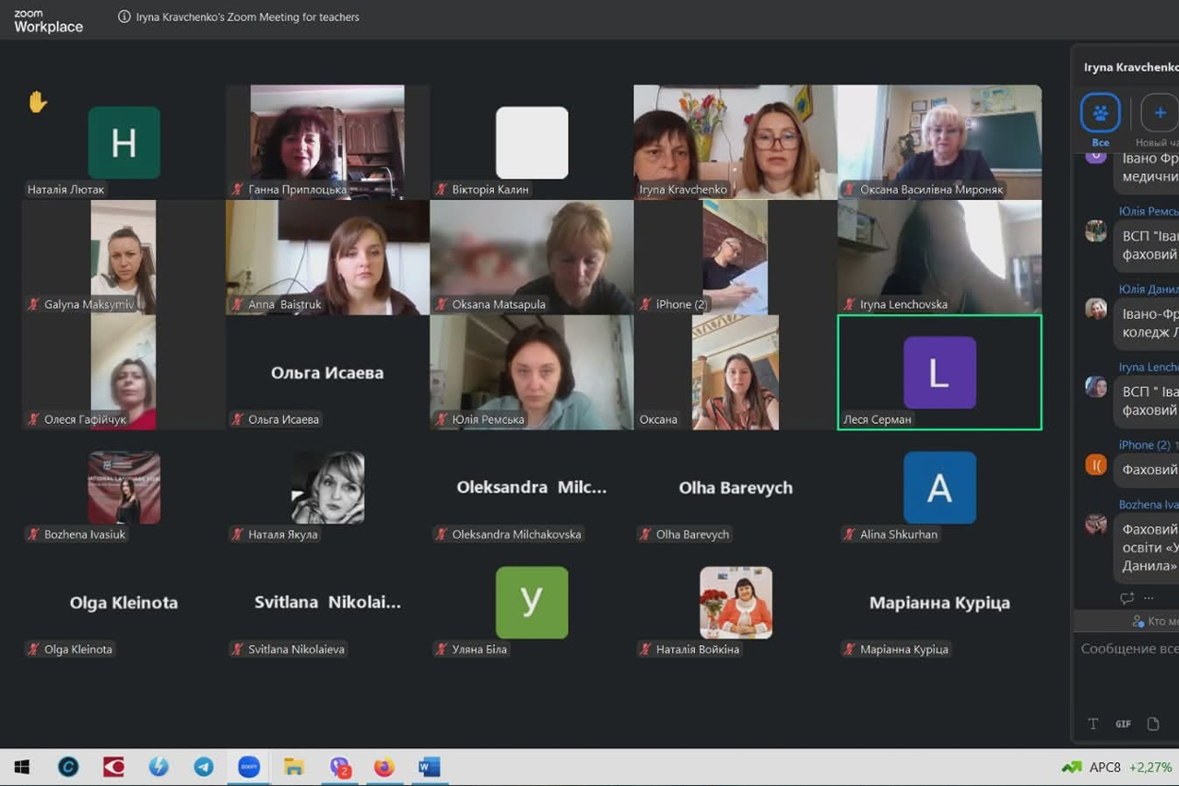The height and width of the screenshot is (786, 1179).
Task: Click the muted mic icon beside Уляна Біла
Action: (442, 650)
